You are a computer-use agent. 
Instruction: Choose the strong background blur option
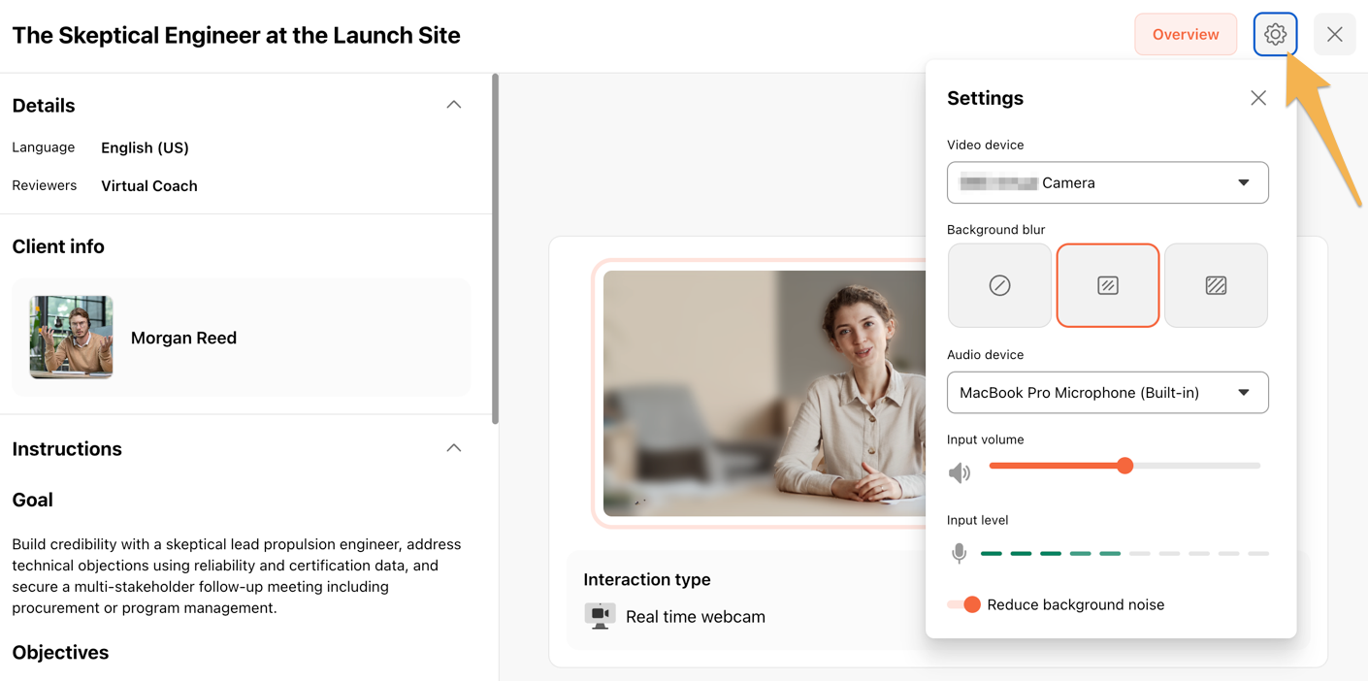tap(1216, 285)
